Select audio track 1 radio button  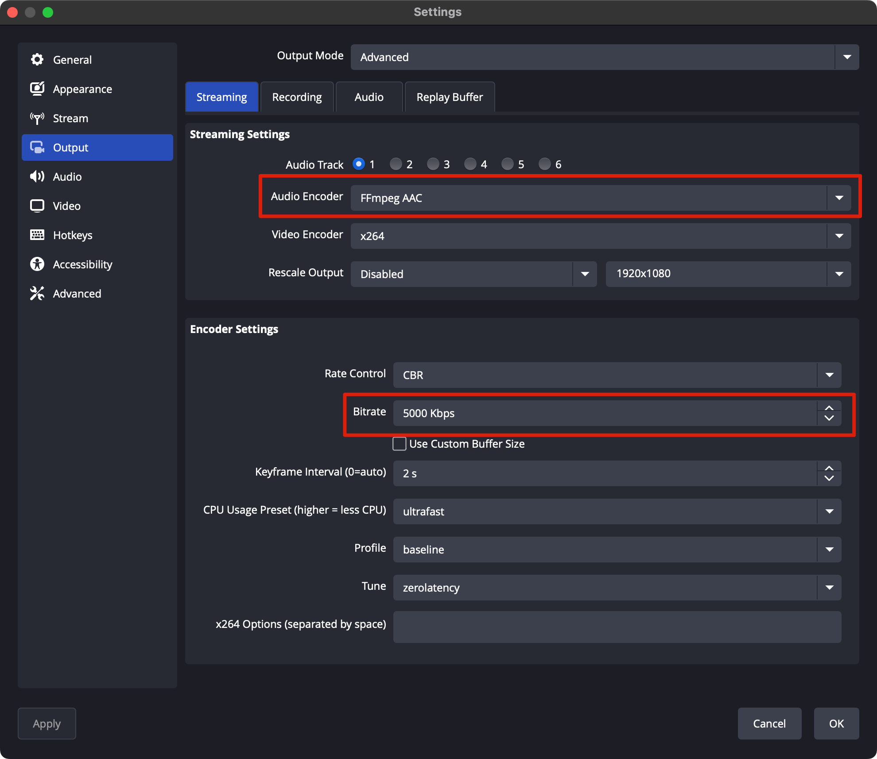pos(359,164)
